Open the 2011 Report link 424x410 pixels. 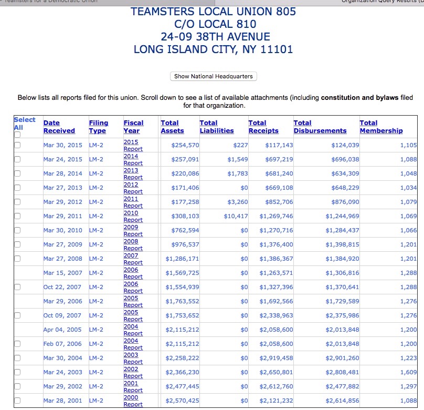(x=133, y=202)
